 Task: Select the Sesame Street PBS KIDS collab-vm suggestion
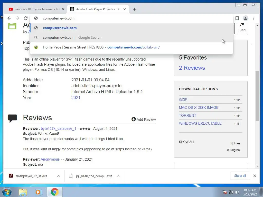click(x=131, y=47)
